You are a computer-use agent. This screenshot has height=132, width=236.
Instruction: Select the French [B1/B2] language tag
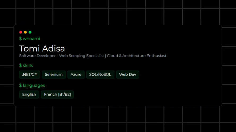(57, 95)
